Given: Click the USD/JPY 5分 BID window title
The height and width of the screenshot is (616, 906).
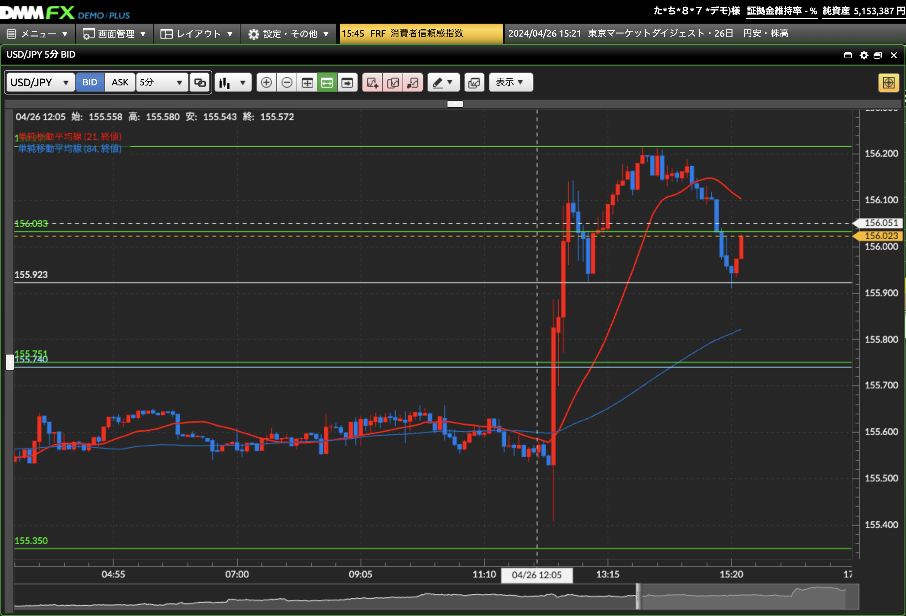Looking at the screenshot, I should (41, 55).
